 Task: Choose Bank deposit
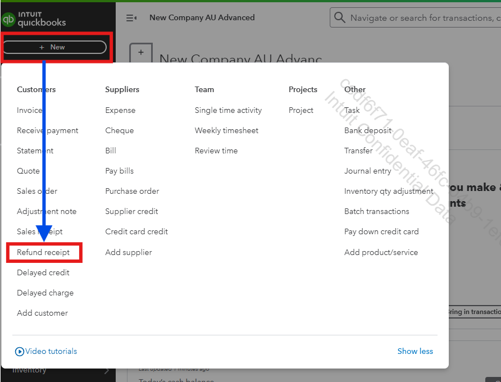pyautogui.click(x=368, y=130)
